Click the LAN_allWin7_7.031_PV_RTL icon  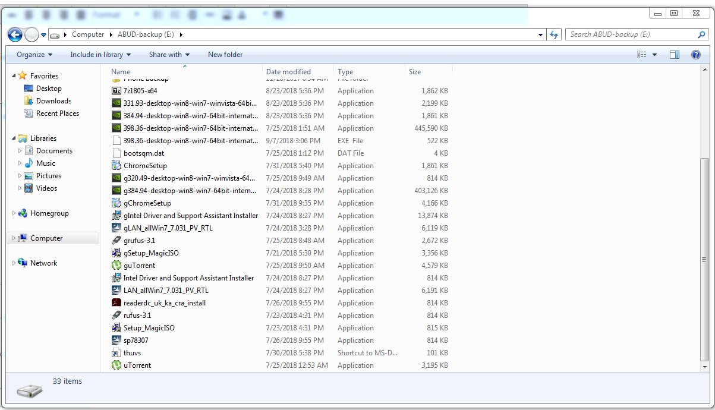[x=116, y=291]
